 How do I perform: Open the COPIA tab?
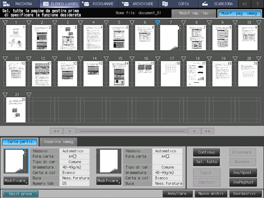[x=178, y=4]
